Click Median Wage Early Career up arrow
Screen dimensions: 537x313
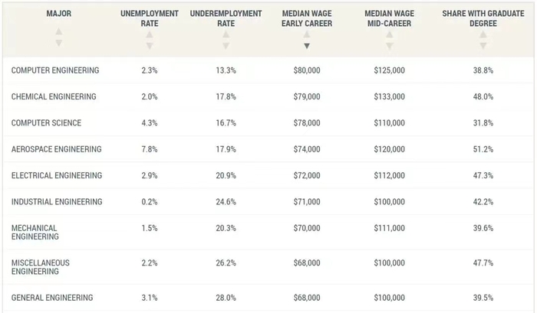(x=307, y=35)
